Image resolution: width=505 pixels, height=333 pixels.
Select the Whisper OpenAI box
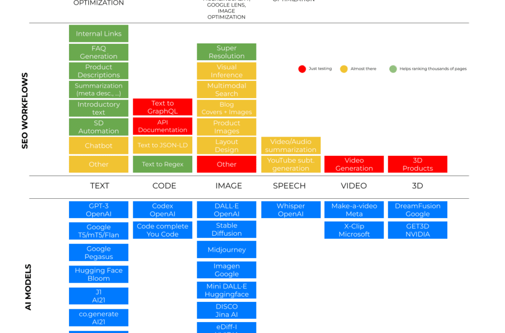[291, 210]
